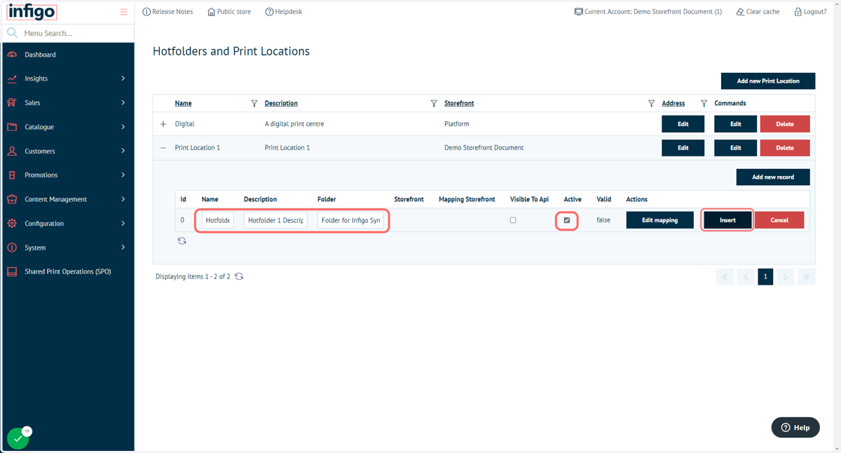Expand the Insights menu chevron

tap(123, 79)
